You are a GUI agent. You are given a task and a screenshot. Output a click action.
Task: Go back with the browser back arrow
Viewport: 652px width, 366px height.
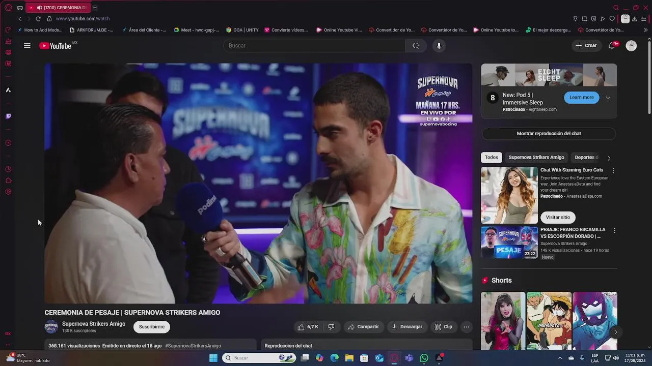click(20, 19)
